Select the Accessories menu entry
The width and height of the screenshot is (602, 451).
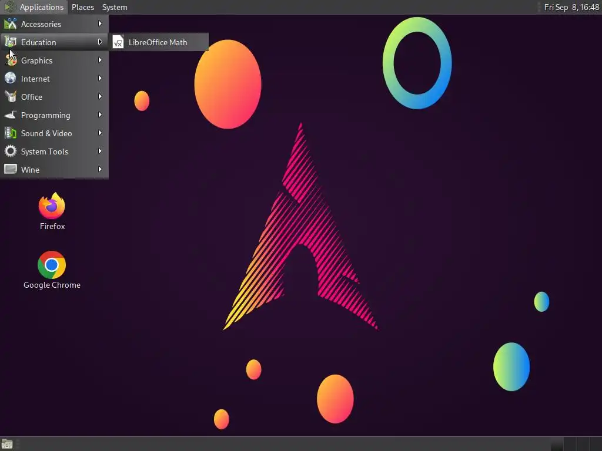tap(54, 23)
